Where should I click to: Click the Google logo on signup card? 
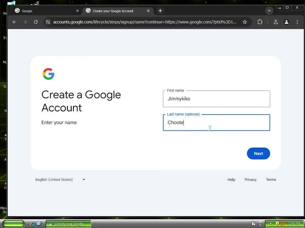49,74
